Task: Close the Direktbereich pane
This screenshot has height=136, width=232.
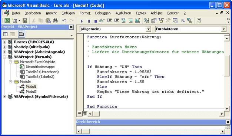Action: point(228,122)
